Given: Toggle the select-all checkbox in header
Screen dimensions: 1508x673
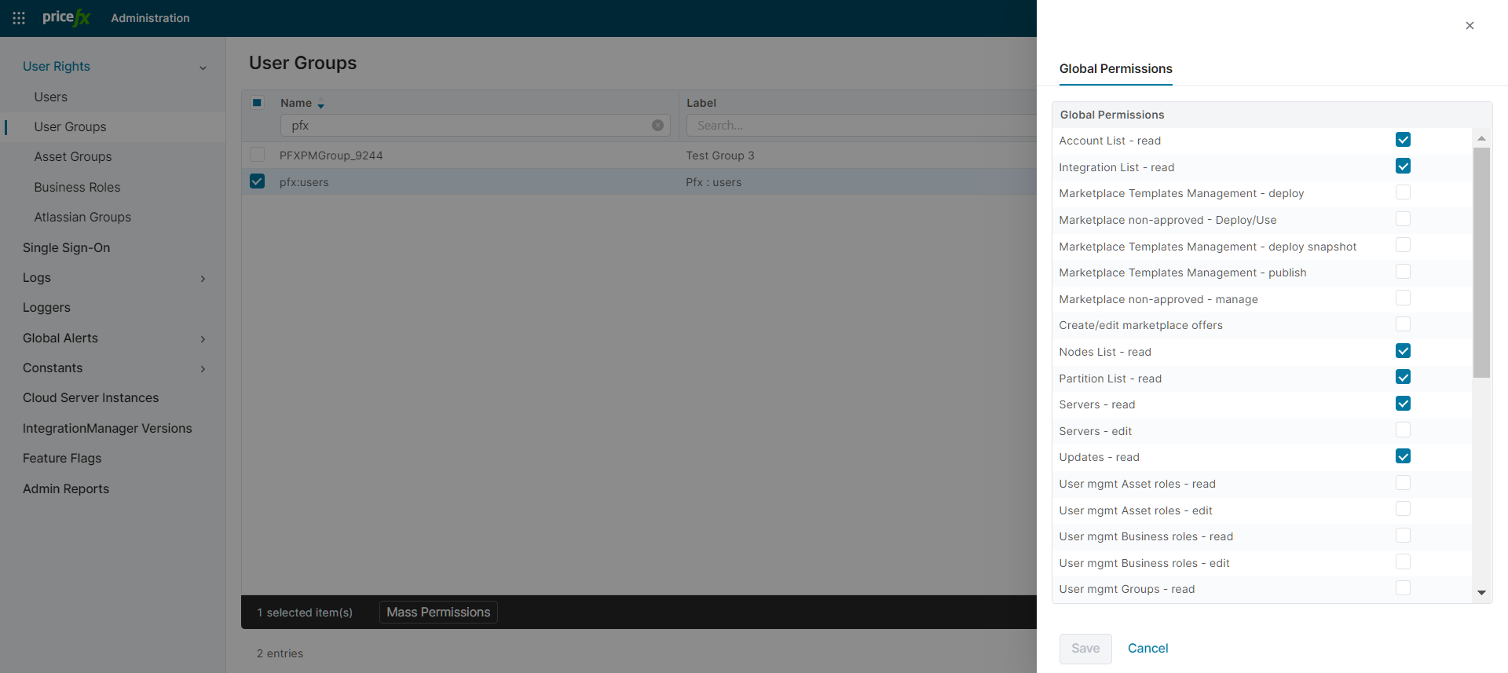Looking at the screenshot, I should pyautogui.click(x=257, y=103).
